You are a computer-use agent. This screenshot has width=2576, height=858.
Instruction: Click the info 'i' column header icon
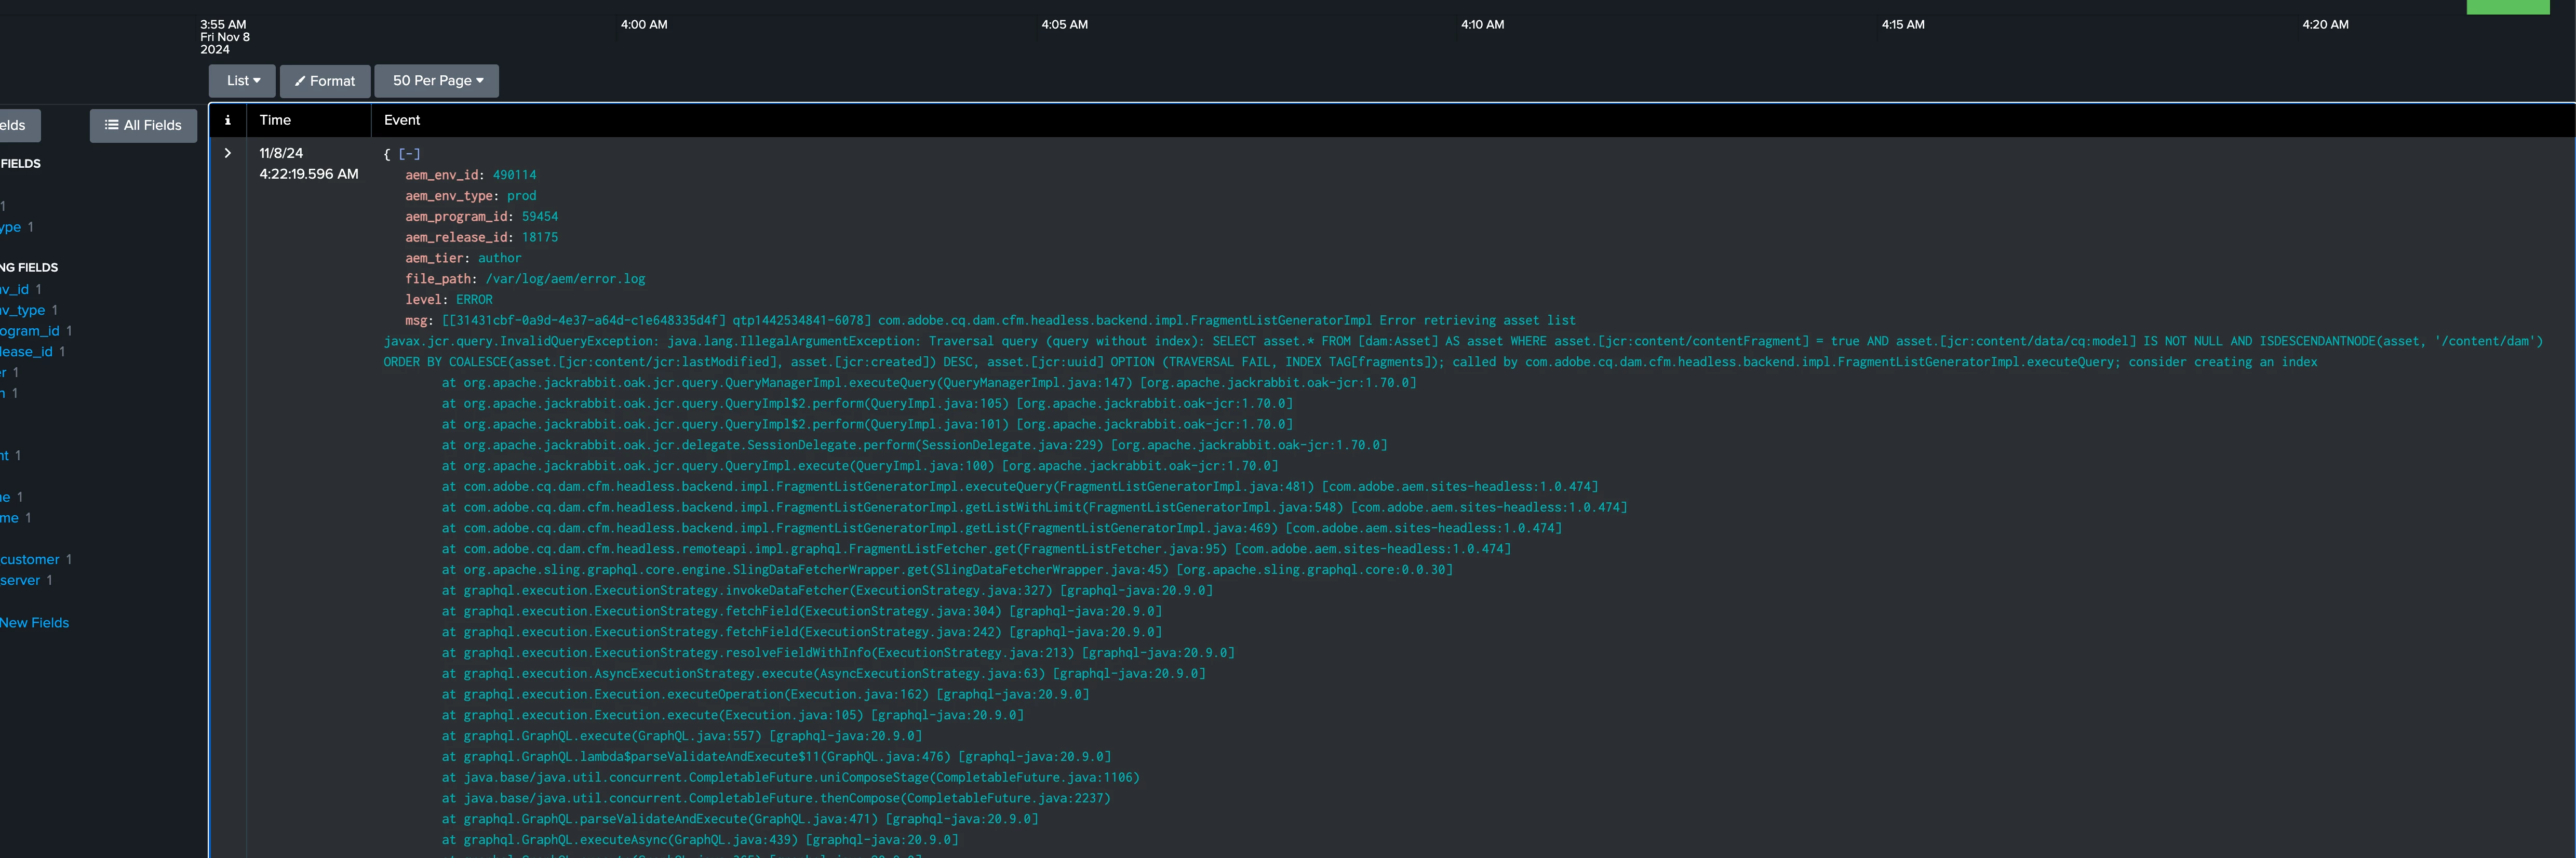point(227,120)
